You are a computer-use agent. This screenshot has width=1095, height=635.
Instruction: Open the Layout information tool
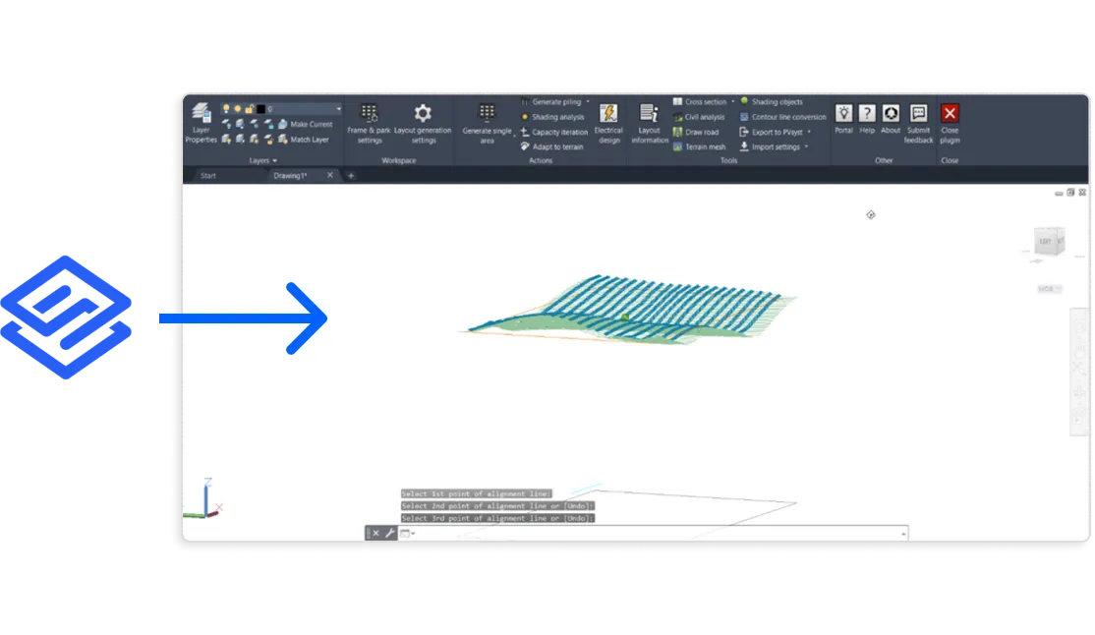click(x=650, y=123)
